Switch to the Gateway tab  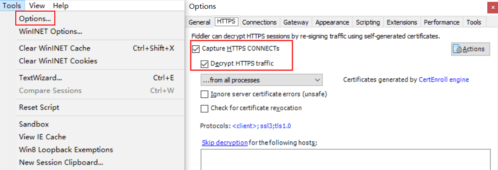click(296, 22)
